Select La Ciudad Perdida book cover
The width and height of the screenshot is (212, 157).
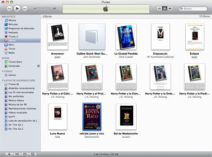[126, 37]
